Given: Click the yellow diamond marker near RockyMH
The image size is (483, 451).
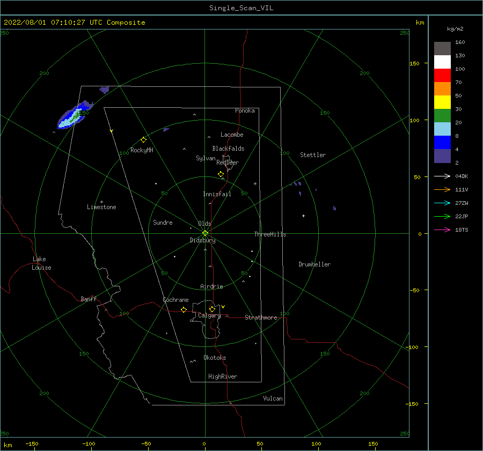Looking at the screenshot, I should click(x=143, y=140).
